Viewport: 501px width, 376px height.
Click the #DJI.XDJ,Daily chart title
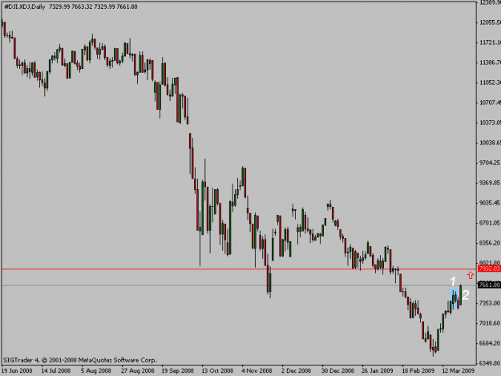click(25, 6)
